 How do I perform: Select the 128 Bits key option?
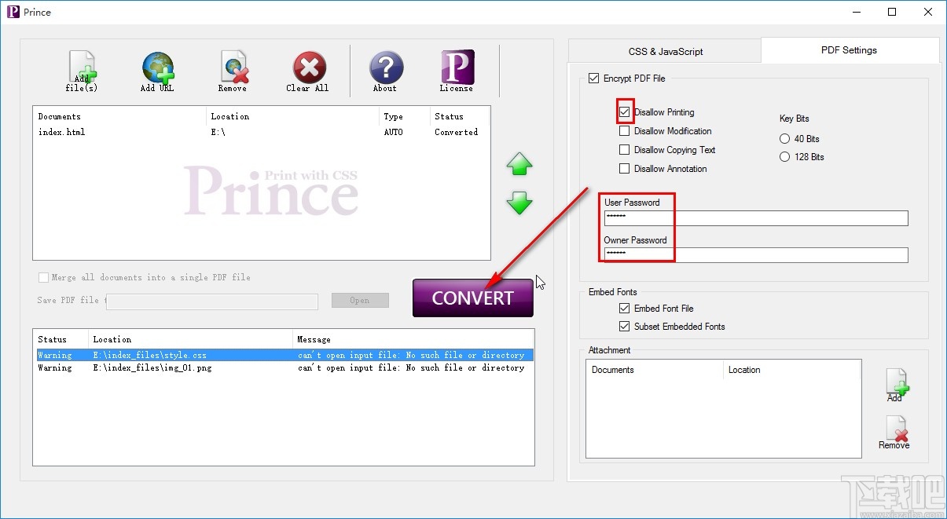(x=784, y=156)
